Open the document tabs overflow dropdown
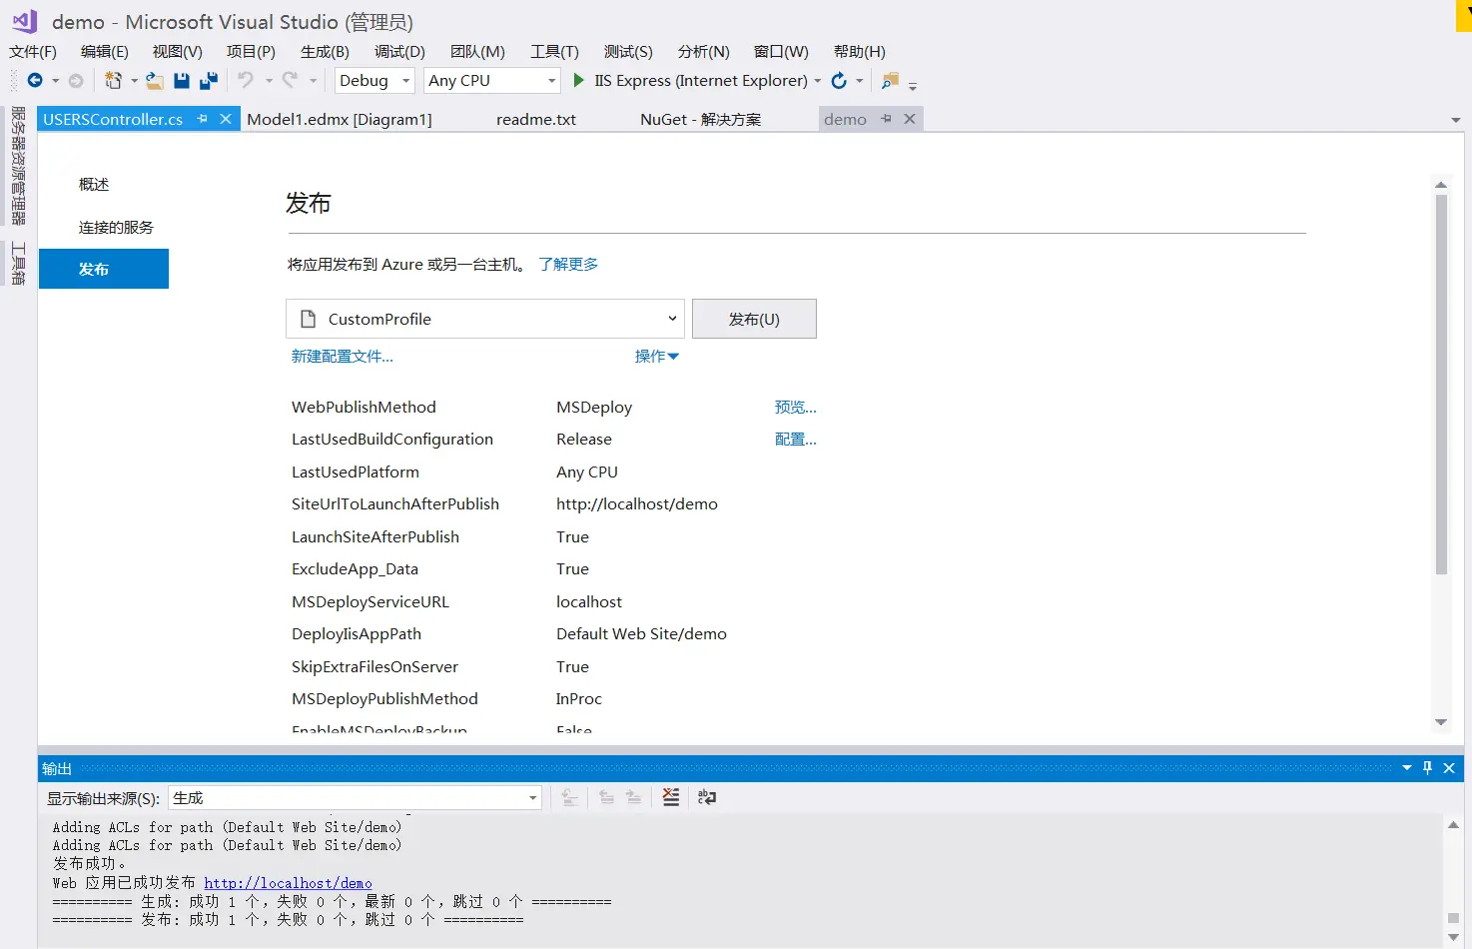The image size is (1472, 949). 1456,120
